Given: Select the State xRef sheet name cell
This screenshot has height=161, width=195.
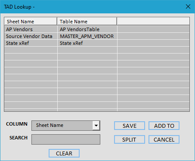Looking at the screenshot, I should click(31, 43).
